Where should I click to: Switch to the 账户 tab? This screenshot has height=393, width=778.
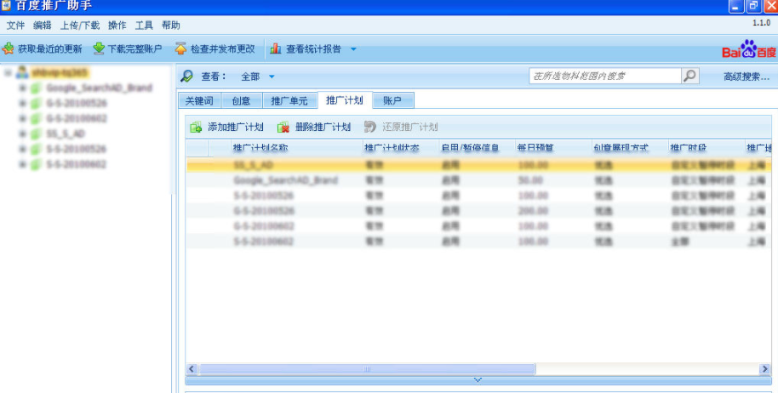392,100
